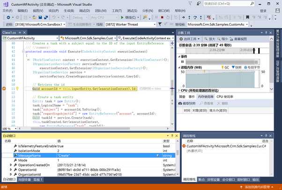Image resolution: width=282 pixels, height=190 pixels.
Task: Click the Step Over debug icon
Action: coord(195,17)
